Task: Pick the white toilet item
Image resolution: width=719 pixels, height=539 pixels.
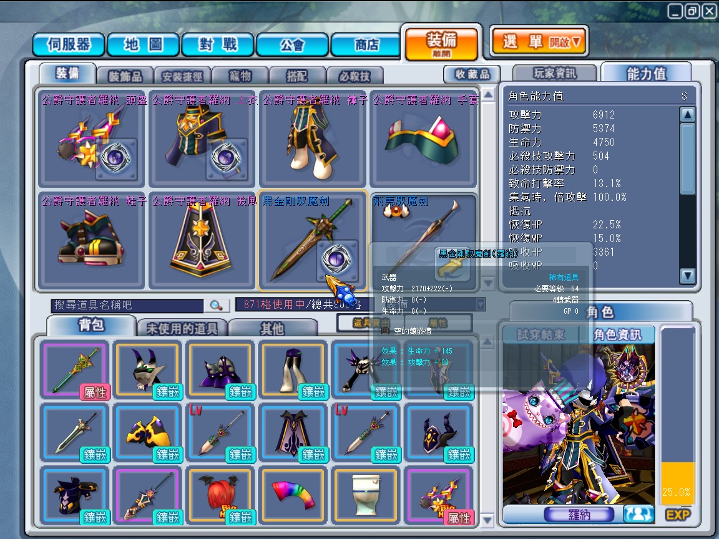Action: tap(366, 495)
